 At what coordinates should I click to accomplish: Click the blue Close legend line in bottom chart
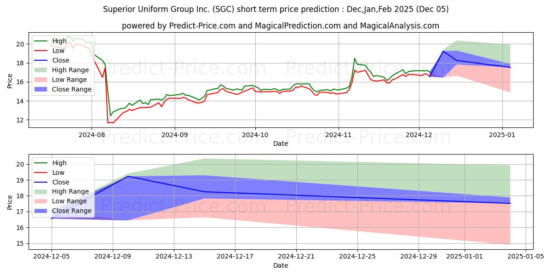tap(41, 182)
